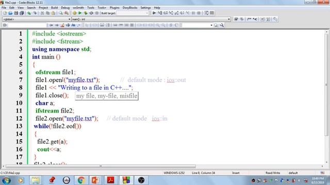Click the debugger pause (Break) icon
This screenshot has width=330, height=185.
[x=193, y=13]
